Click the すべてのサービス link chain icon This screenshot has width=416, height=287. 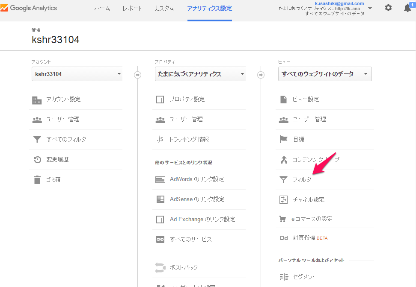(x=160, y=239)
